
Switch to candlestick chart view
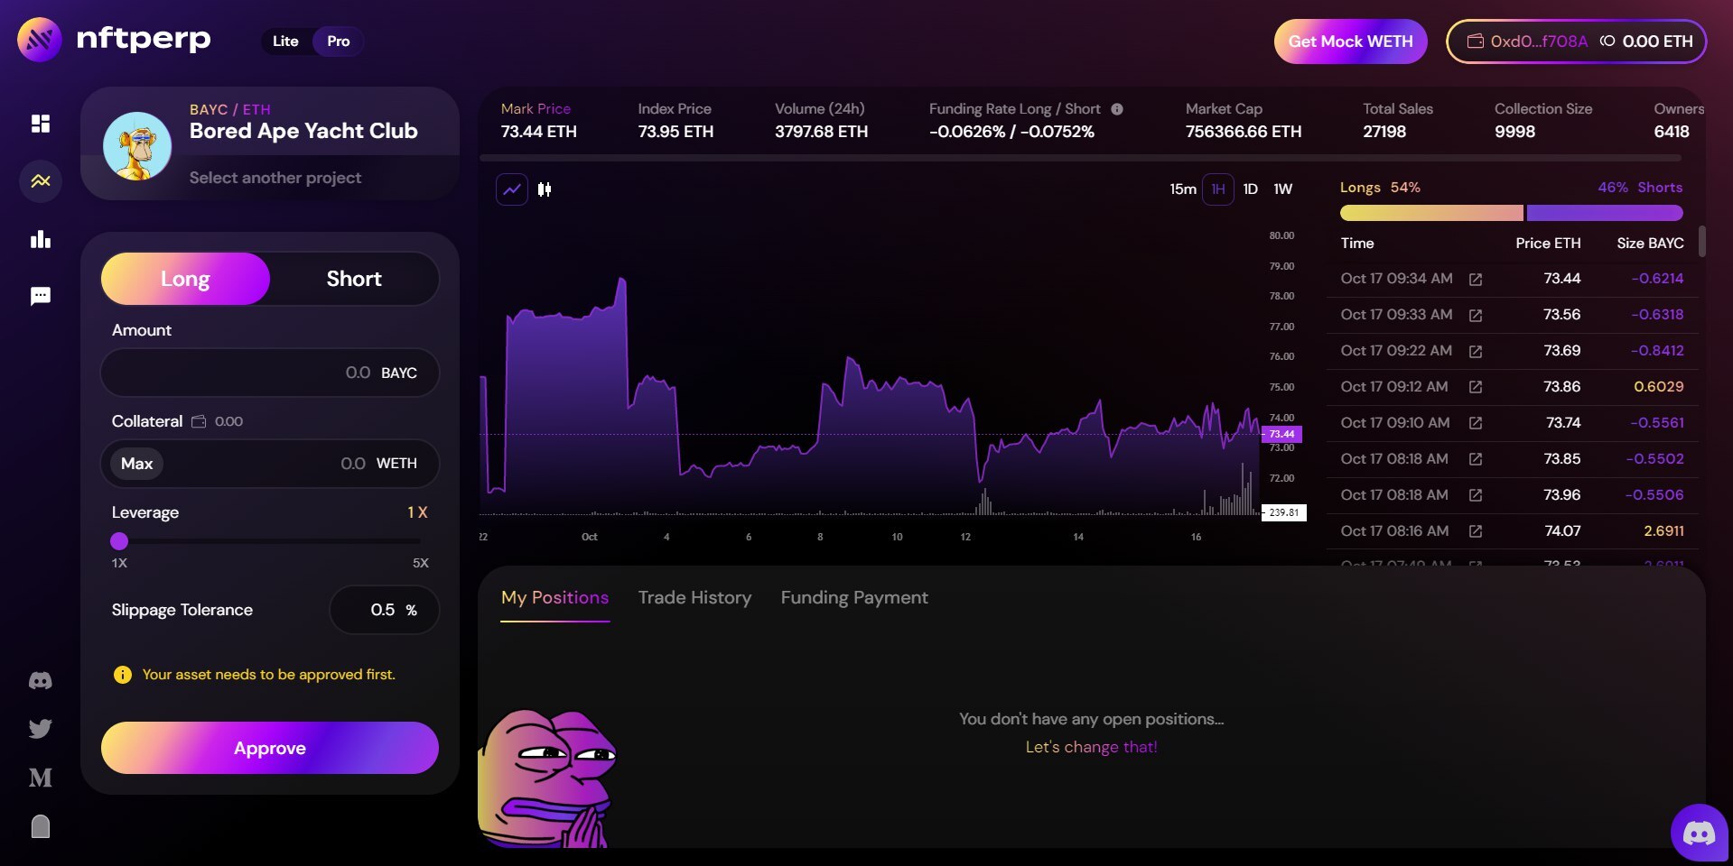pyautogui.click(x=545, y=189)
